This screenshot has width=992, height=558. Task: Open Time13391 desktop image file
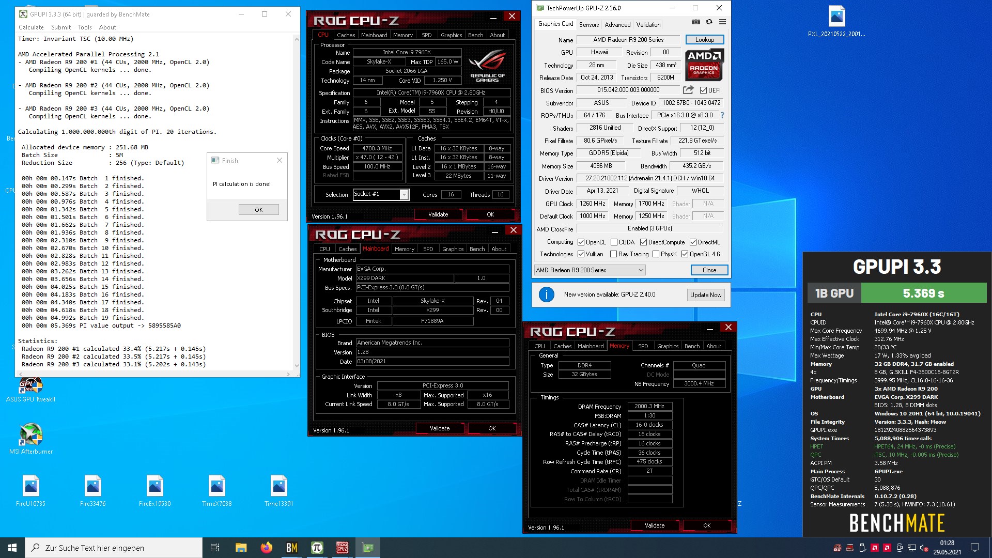(x=278, y=491)
